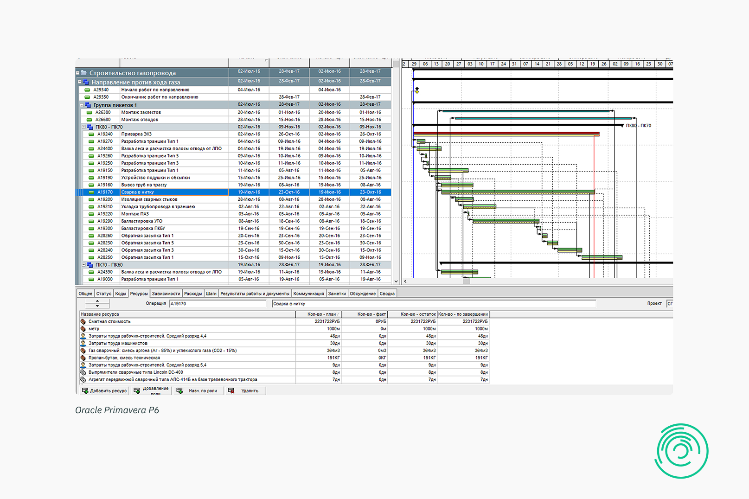Click the Назн. по роли button

(198, 391)
